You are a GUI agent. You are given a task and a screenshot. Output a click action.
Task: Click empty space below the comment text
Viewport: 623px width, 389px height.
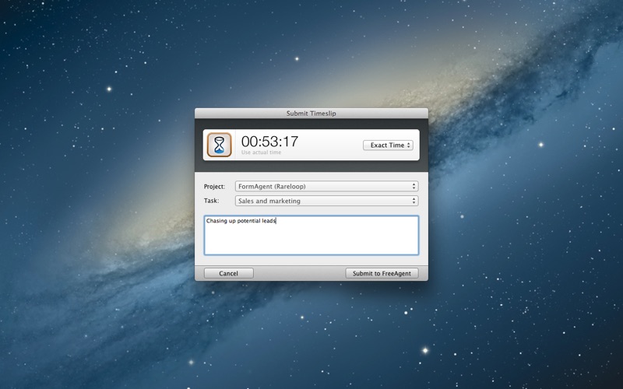coord(311,243)
